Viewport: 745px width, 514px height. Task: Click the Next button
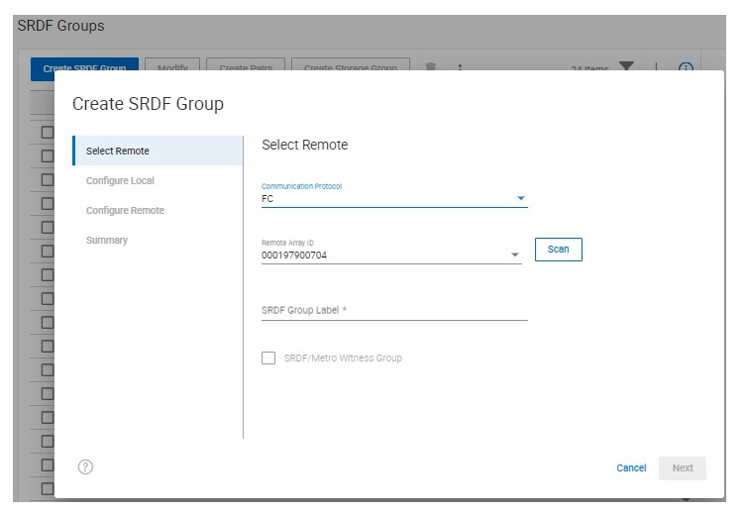[x=683, y=468]
